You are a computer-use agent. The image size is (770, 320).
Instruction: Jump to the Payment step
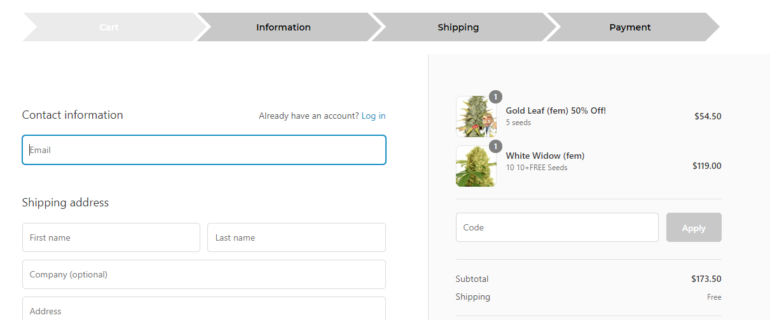[630, 27]
